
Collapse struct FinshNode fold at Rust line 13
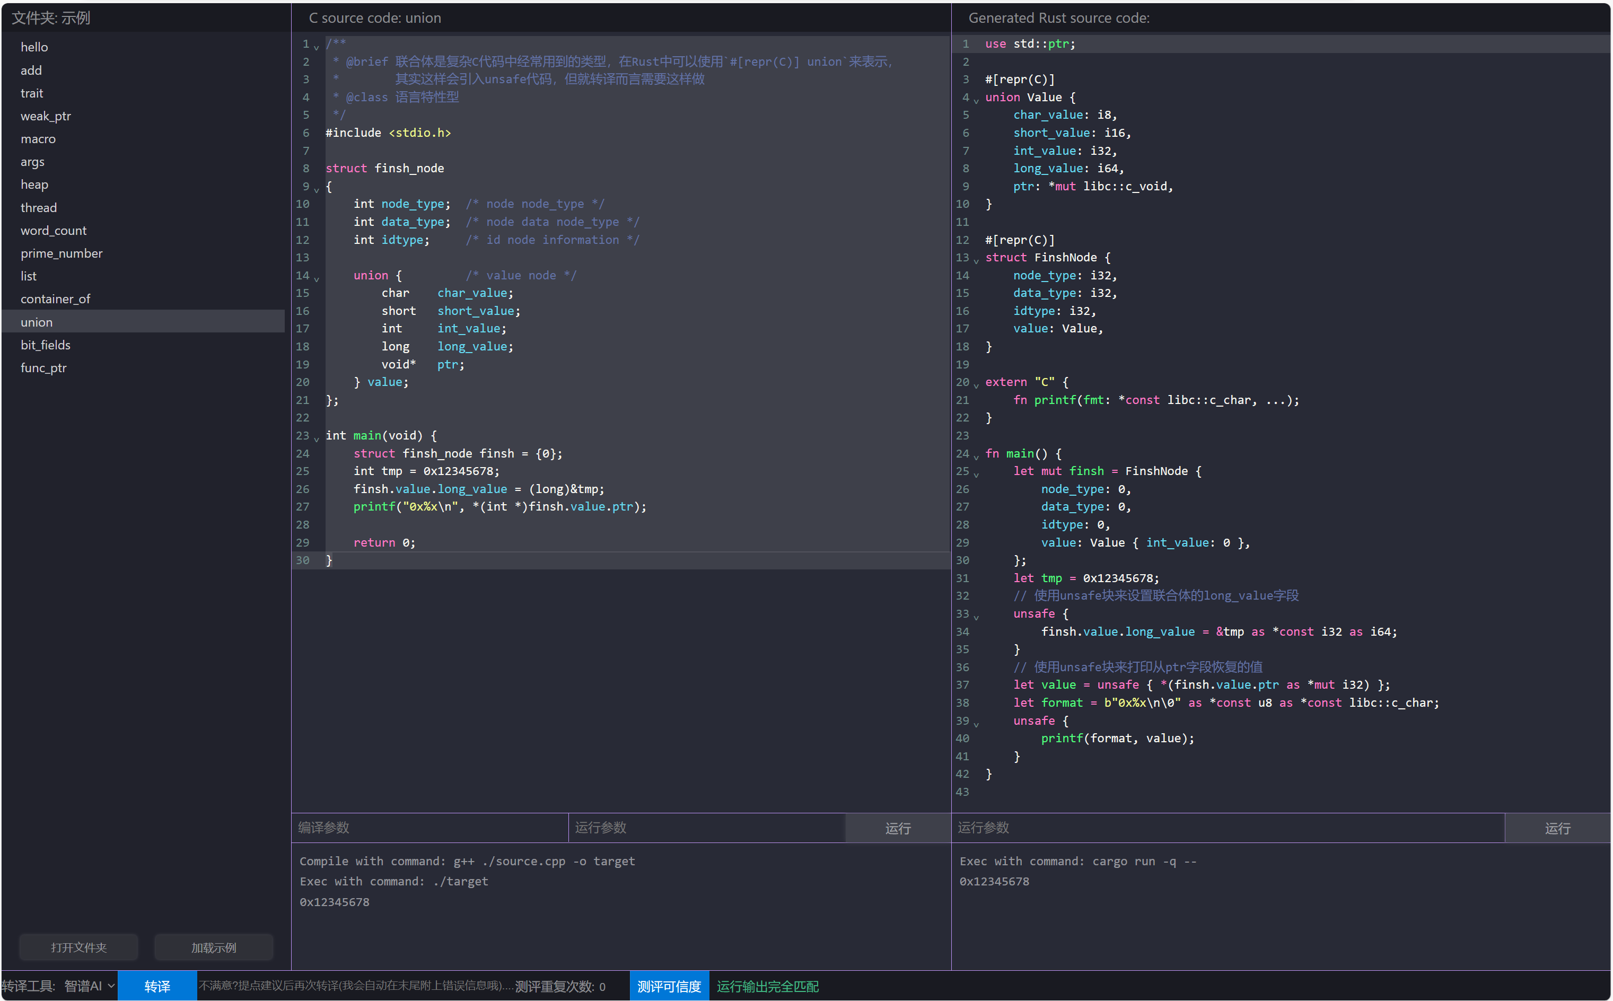pos(976,261)
